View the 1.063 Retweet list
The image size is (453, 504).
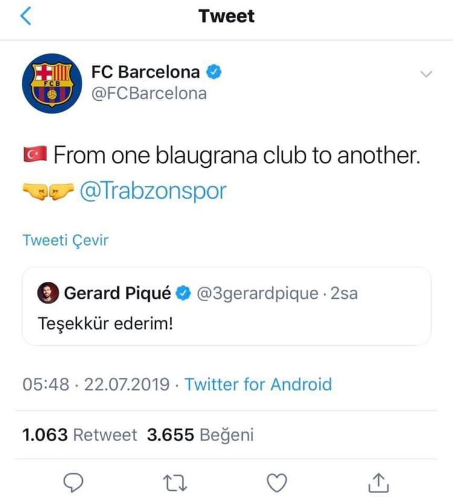(x=80, y=435)
